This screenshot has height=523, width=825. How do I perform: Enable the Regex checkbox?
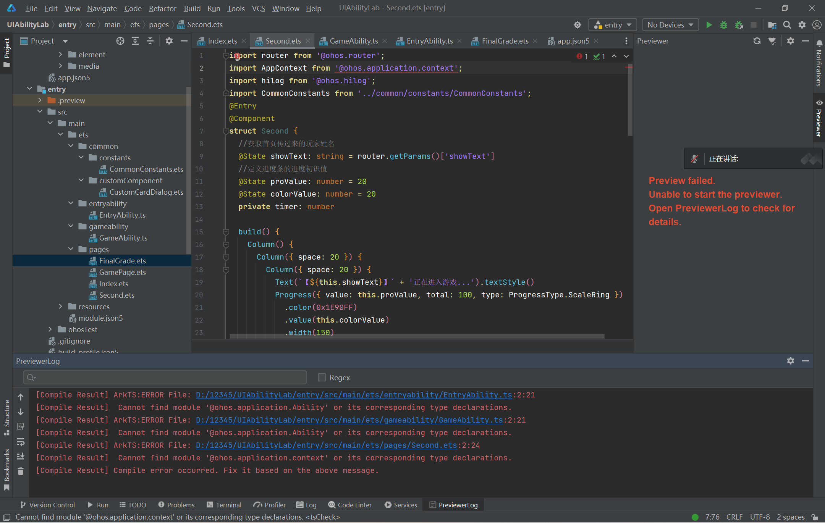(x=322, y=378)
